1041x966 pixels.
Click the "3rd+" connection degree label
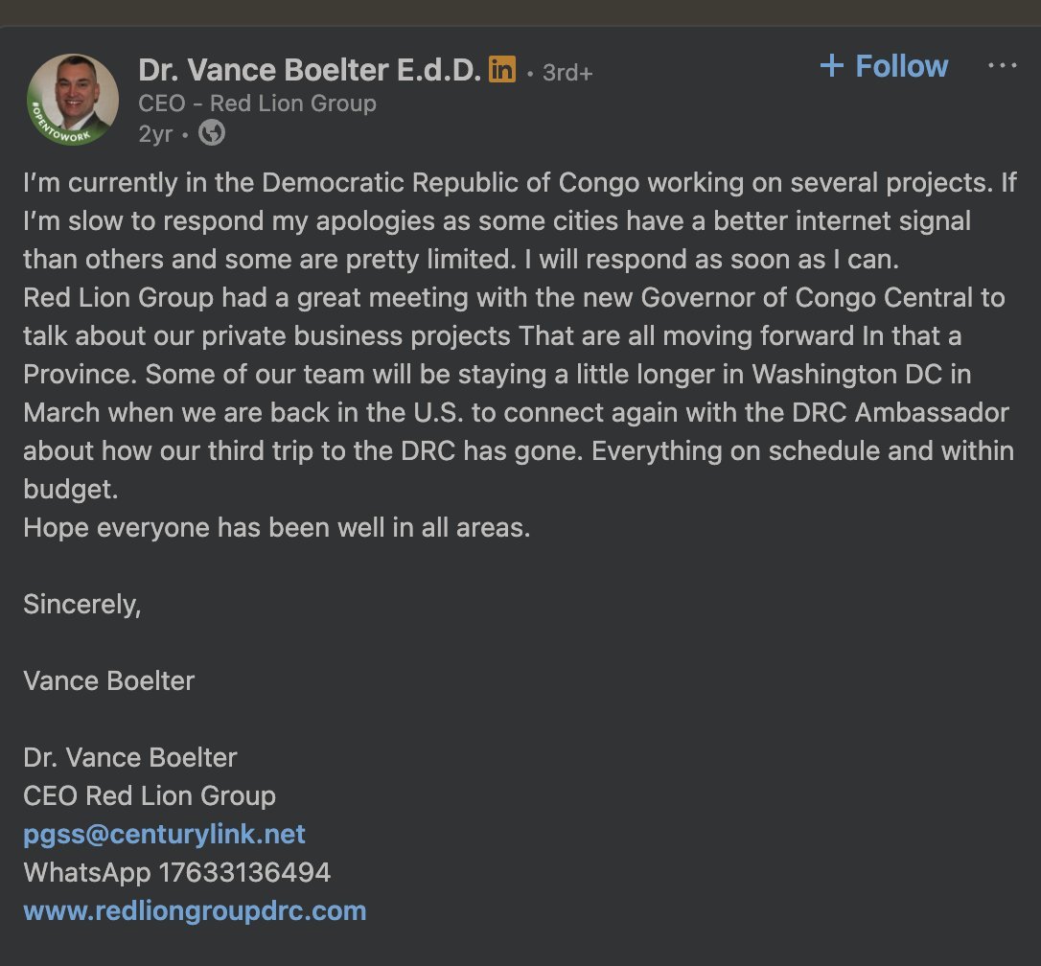[567, 72]
